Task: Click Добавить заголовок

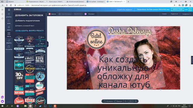Action: coord(29,15)
